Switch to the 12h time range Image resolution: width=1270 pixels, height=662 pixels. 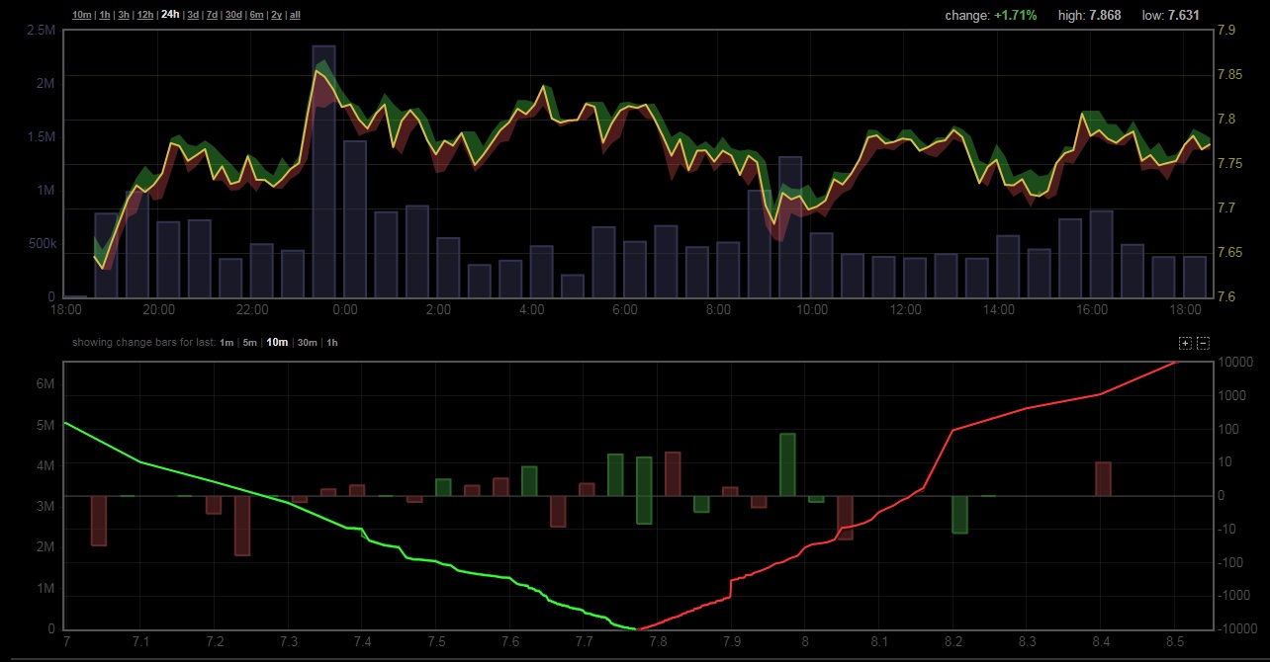coord(145,15)
